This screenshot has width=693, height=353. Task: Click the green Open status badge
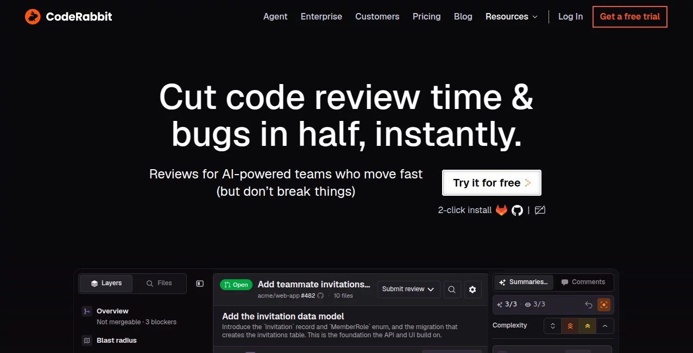(x=236, y=285)
